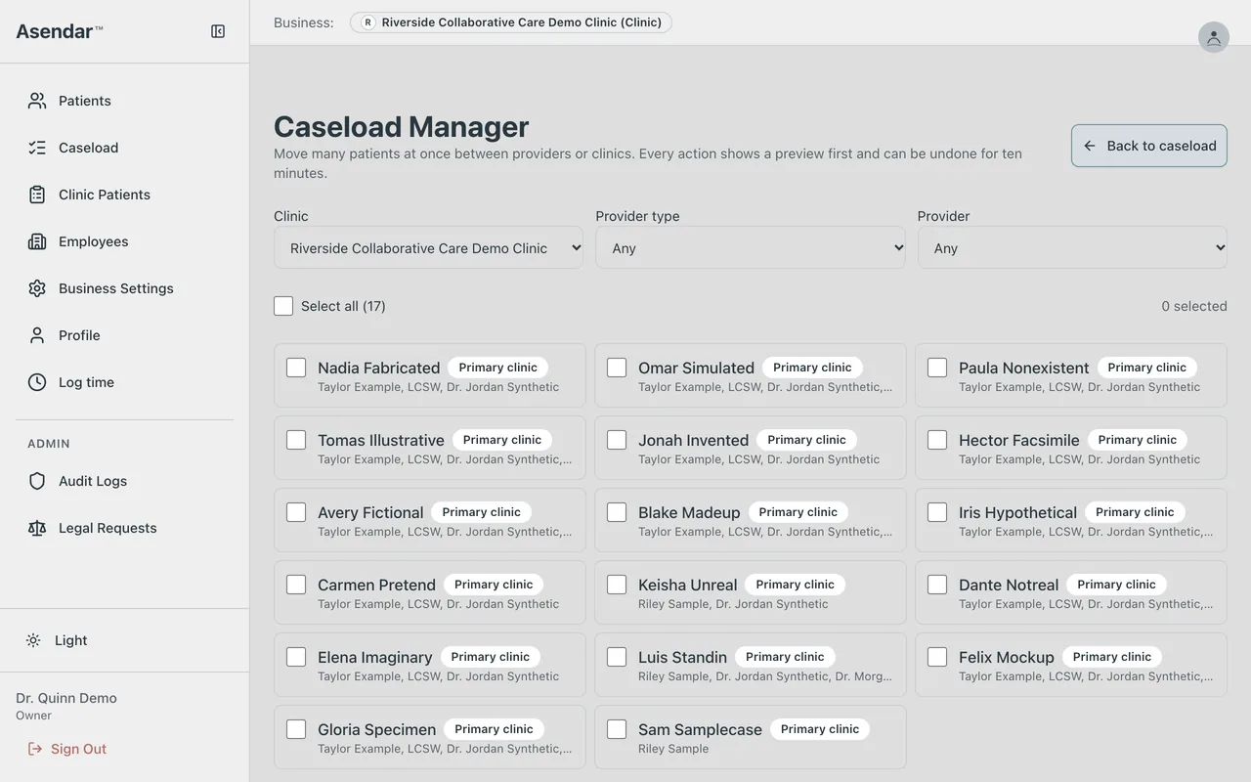Open the Riverside Collaborative Care business selector

click(x=511, y=22)
